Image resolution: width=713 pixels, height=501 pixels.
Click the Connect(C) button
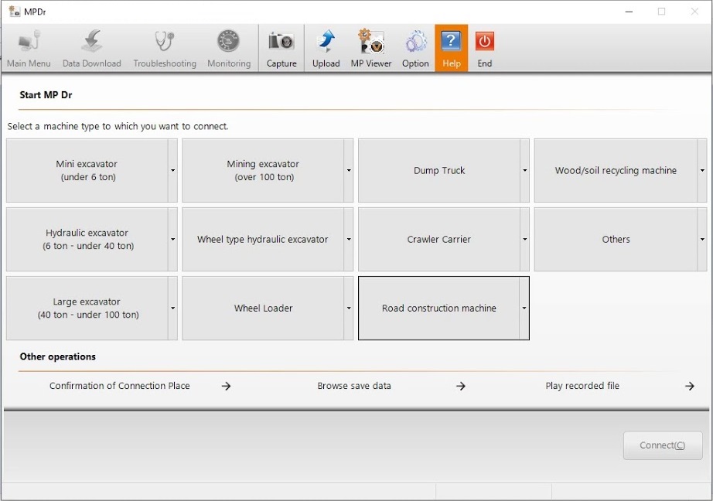click(663, 445)
